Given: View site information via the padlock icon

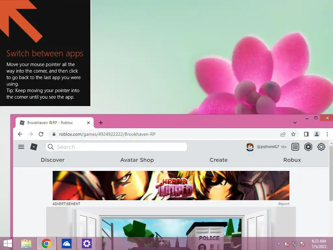Looking at the screenshot, I should pos(54,134).
